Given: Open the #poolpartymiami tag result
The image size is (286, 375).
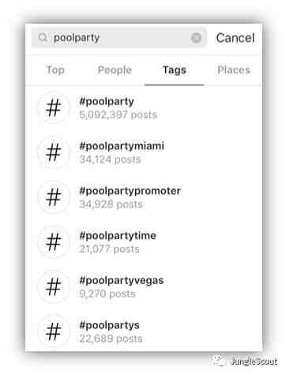Looking at the screenshot, I should (x=144, y=153).
